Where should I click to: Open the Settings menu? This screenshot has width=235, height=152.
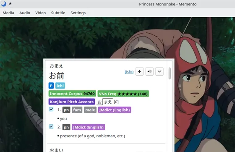click(x=78, y=13)
